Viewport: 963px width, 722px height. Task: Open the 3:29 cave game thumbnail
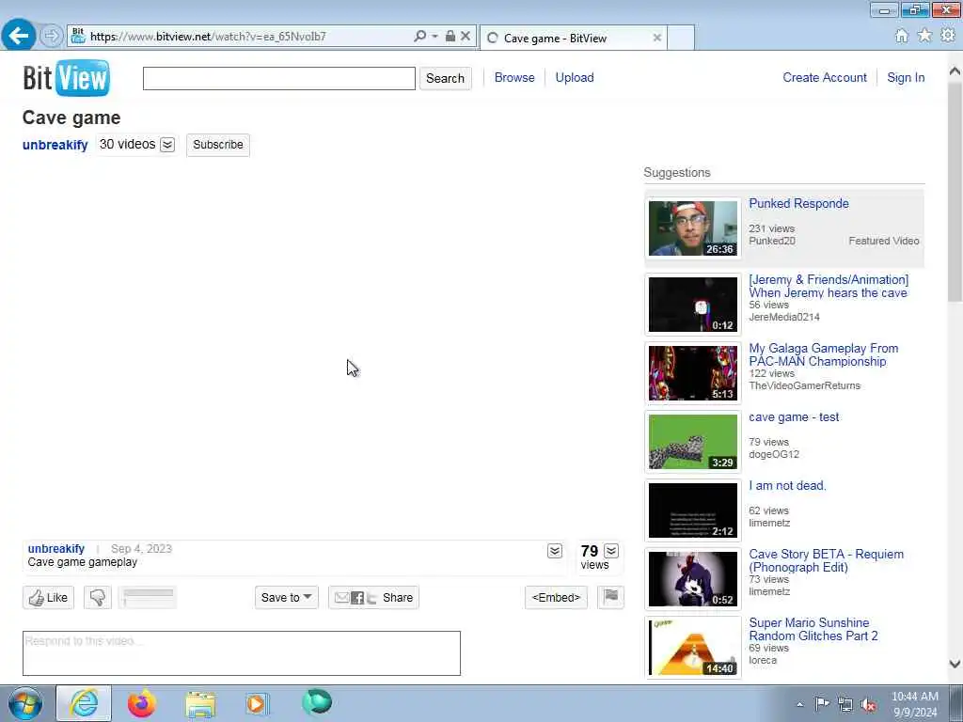point(693,442)
